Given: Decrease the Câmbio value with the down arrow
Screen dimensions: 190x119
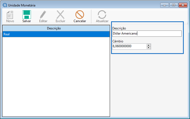Looking at the screenshot, I should click(x=148, y=48).
